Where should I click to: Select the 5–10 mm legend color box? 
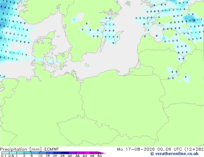point(35,153)
